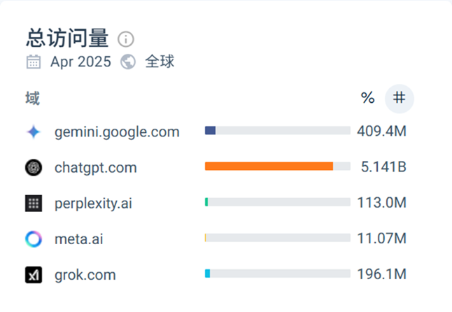Click the 域 column header
The image size is (452, 312).
click(33, 99)
